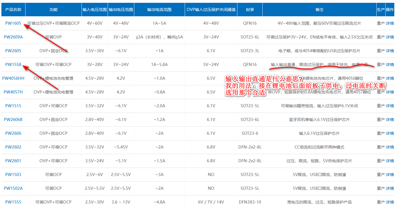396x208 pixels.
Task: Click the 功能 column header
Action: 54,10
